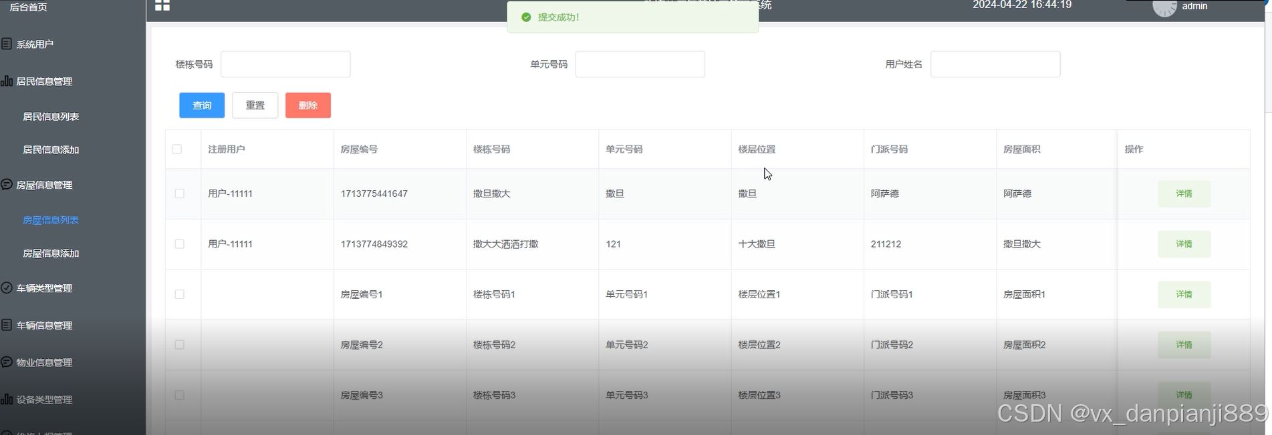The image size is (1272, 435).
Task: Click cell 撒旦撒大 in 楼栋号码 column
Action: tap(491, 193)
